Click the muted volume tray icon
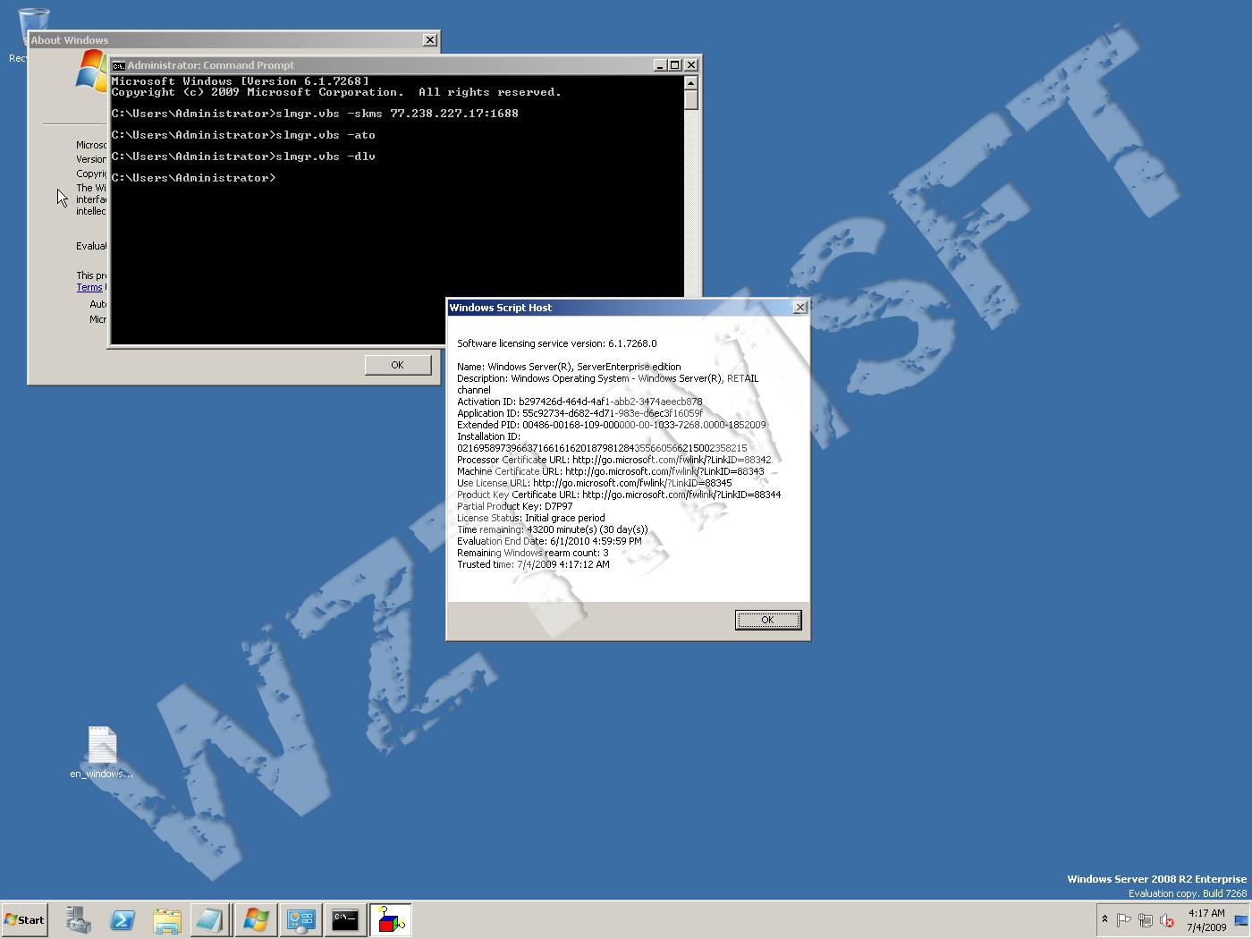 (x=1166, y=920)
